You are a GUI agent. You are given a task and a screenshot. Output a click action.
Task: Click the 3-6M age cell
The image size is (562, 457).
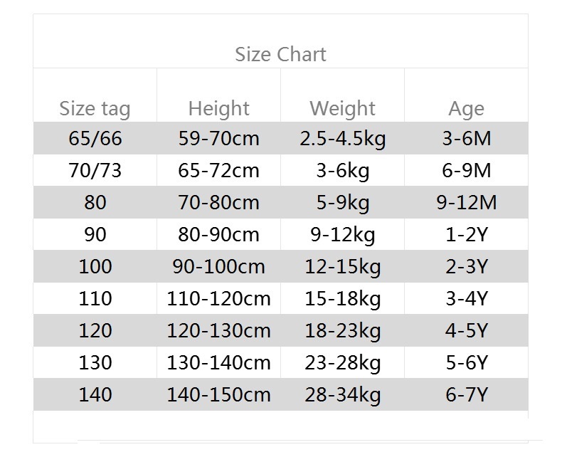tap(466, 138)
